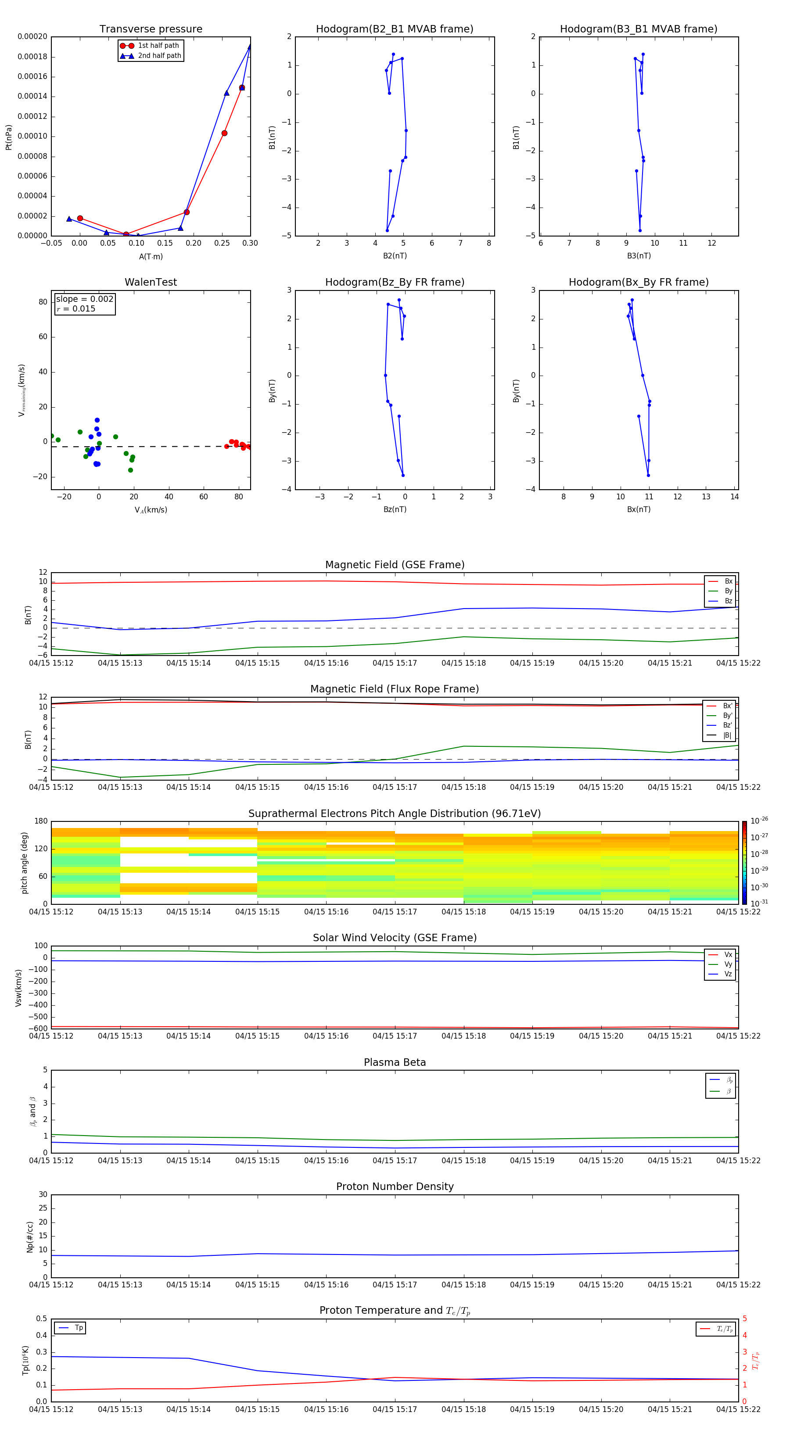Click the "Bx(nT)" x-axis label
790x1448 pixels.
click(639, 509)
